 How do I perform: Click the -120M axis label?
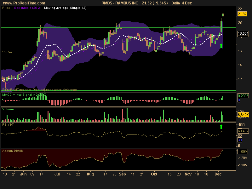243,158
